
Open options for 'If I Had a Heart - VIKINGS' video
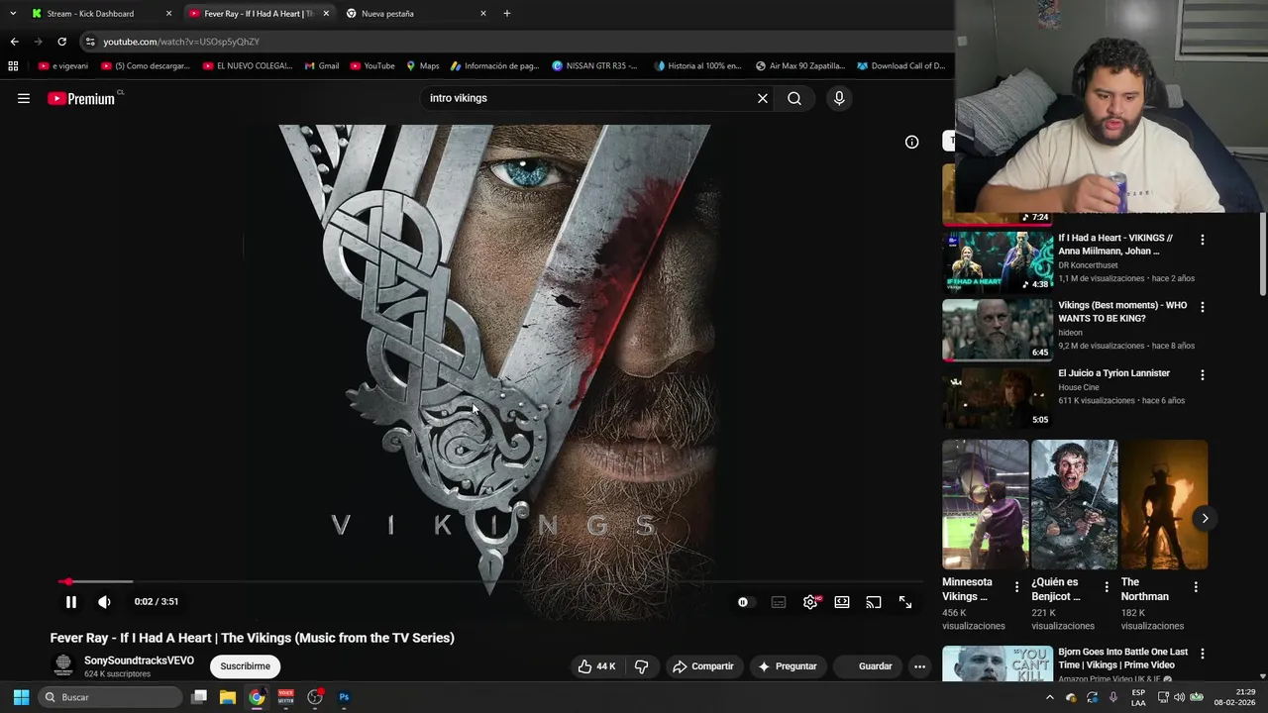coord(1203,240)
